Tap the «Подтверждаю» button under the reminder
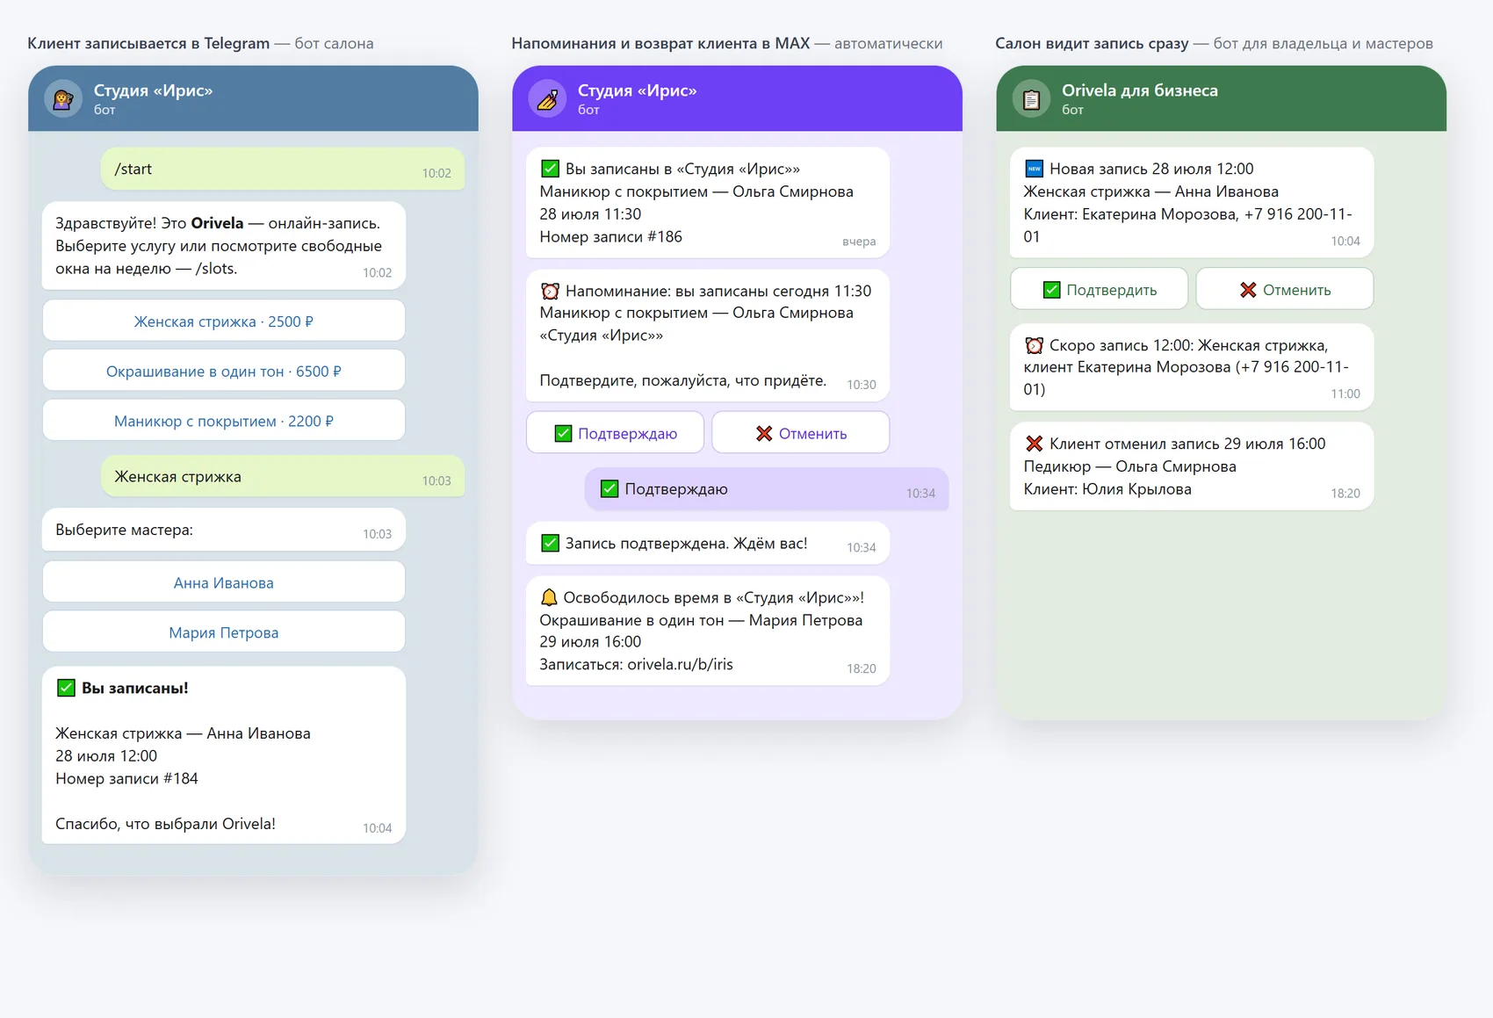This screenshot has width=1493, height=1018. (x=616, y=433)
